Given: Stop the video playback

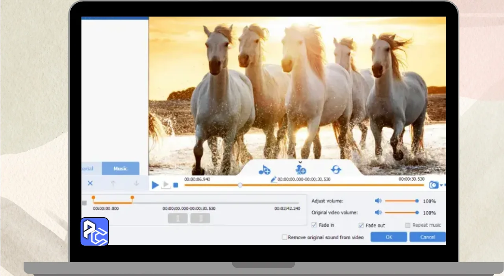Looking at the screenshot, I should pyautogui.click(x=176, y=185).
